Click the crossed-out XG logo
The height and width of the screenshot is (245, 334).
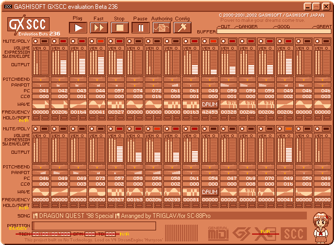(266, 234)
